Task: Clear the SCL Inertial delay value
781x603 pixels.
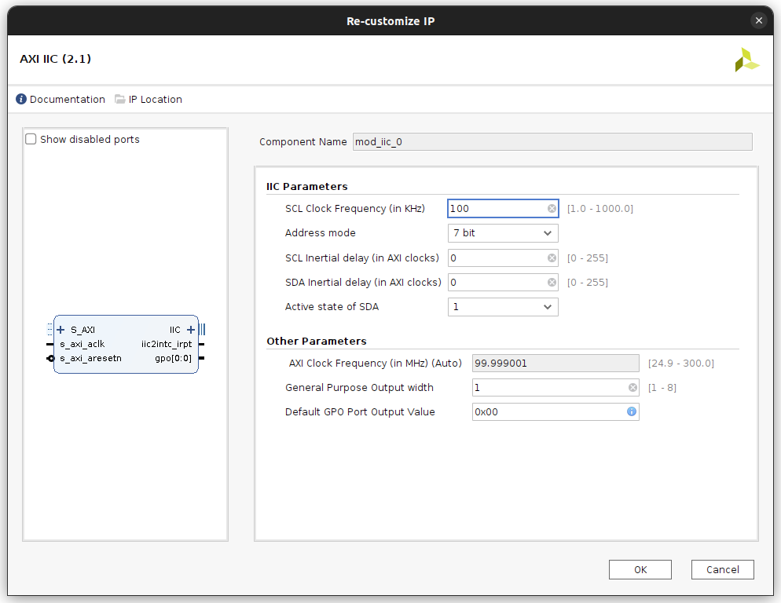Action: (x=552, y=258)
